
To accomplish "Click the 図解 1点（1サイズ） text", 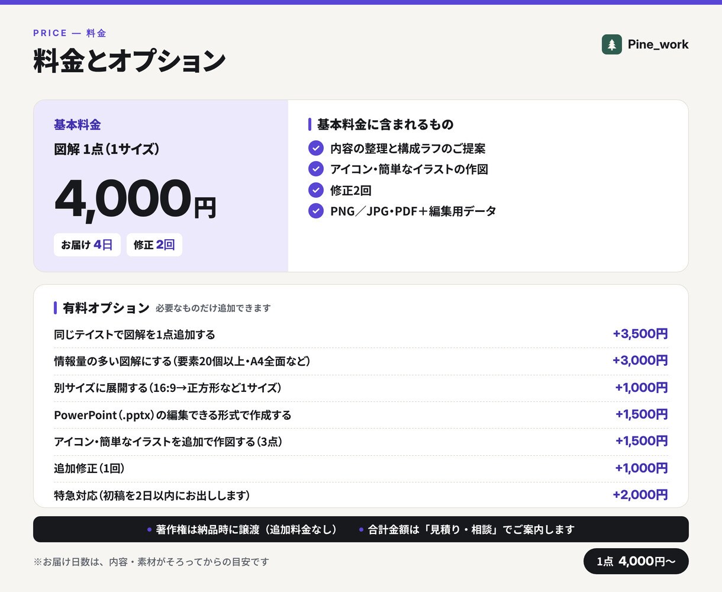I will point(107,149).
